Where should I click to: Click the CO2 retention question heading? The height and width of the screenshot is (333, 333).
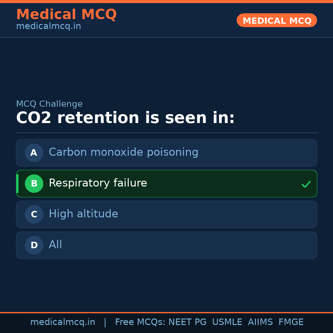(x=125, y=118)
